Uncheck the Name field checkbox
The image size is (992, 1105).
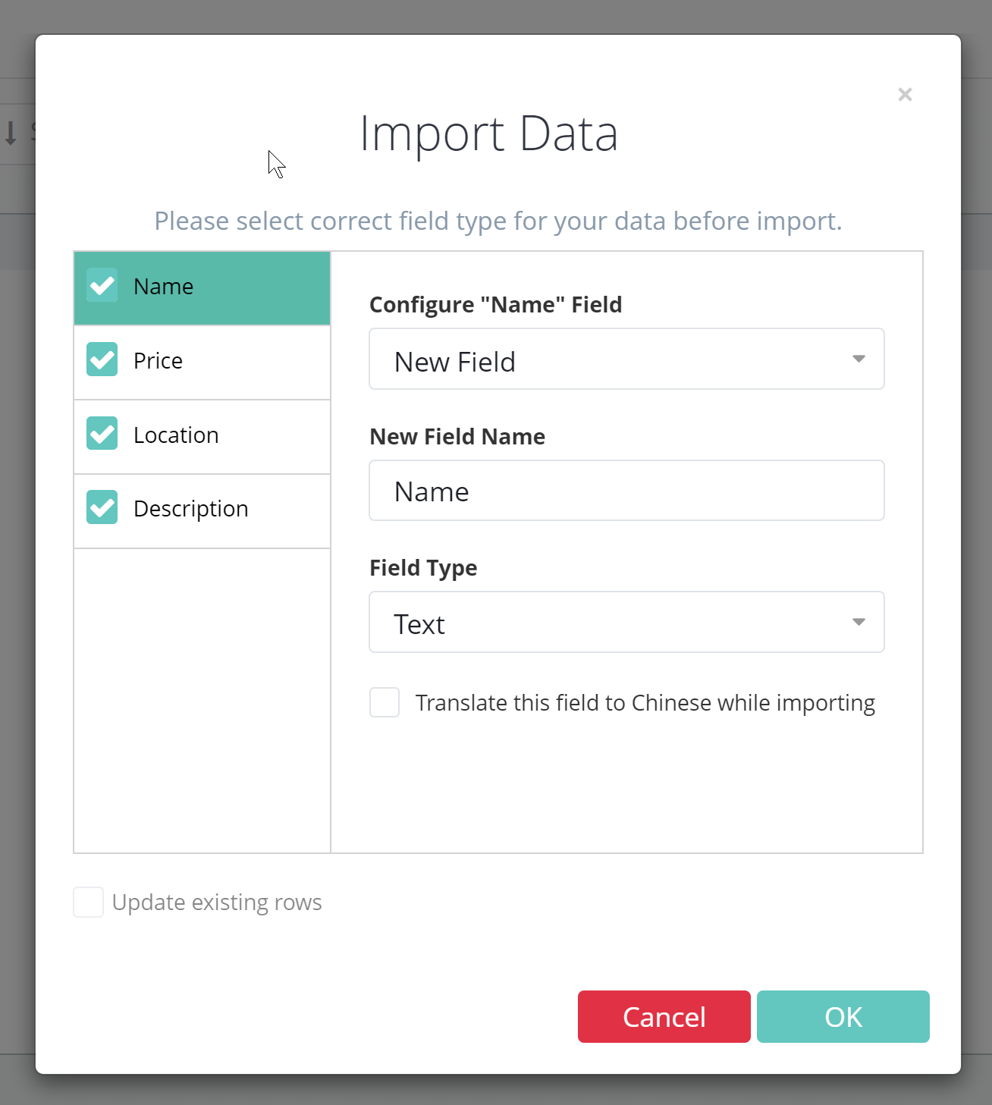pos(102,286)
